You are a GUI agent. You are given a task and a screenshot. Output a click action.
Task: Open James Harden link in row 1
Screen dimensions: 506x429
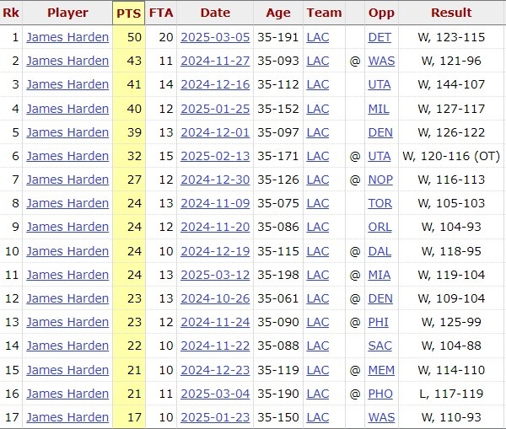(67, 37)
